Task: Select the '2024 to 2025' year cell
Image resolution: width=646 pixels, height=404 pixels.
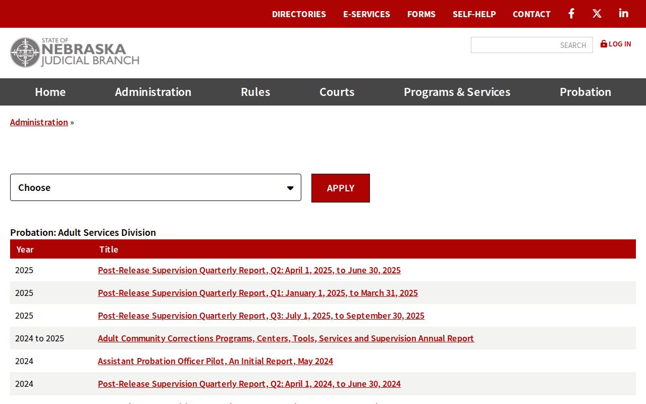Action: (39, 338)
